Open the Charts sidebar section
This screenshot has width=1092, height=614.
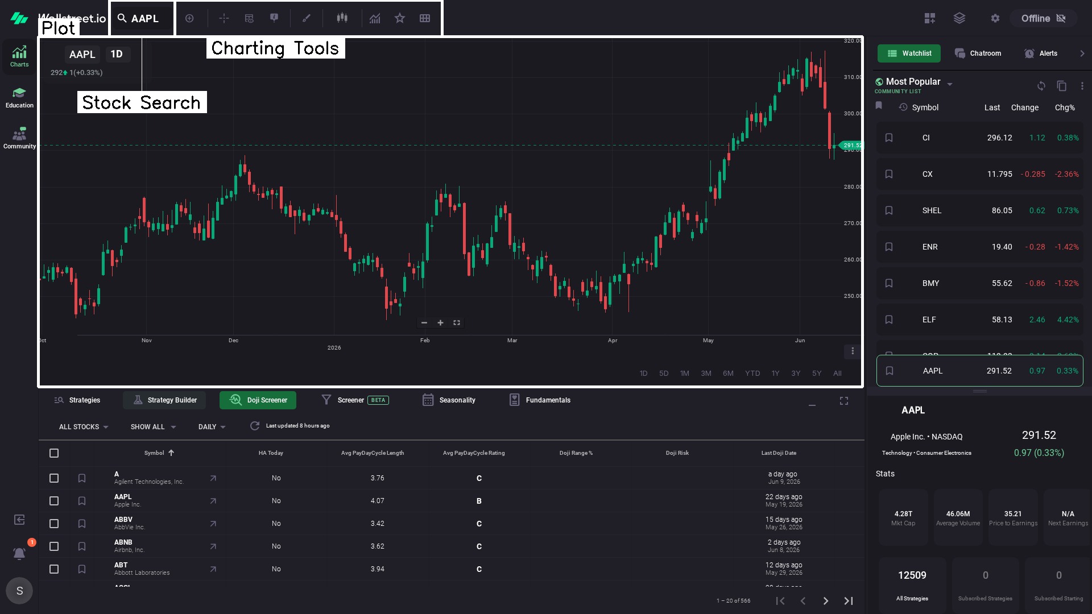(x=19, y=56)
